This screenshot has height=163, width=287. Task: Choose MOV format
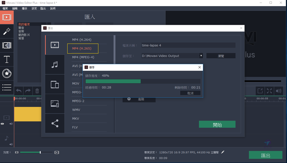76,83
